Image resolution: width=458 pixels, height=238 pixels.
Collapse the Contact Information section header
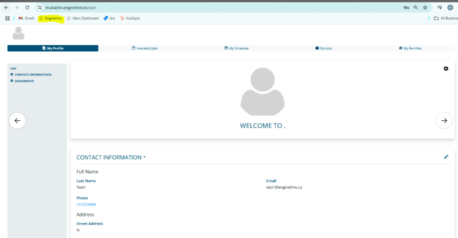pos(111,158)
